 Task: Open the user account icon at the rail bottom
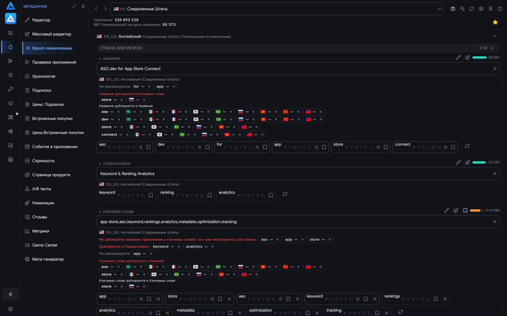coord(11,309)
